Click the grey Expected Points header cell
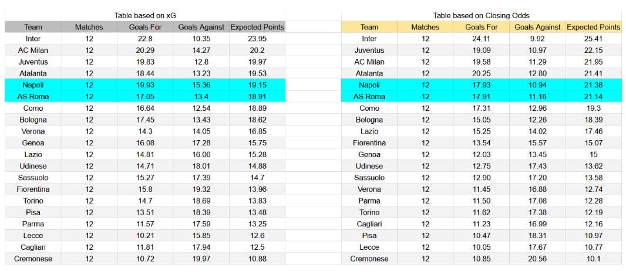Screen dimensions: 626x275 [257, 27]
